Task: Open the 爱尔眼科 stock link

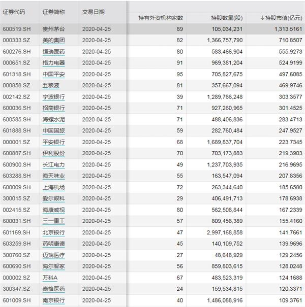Action: (53, 198)
